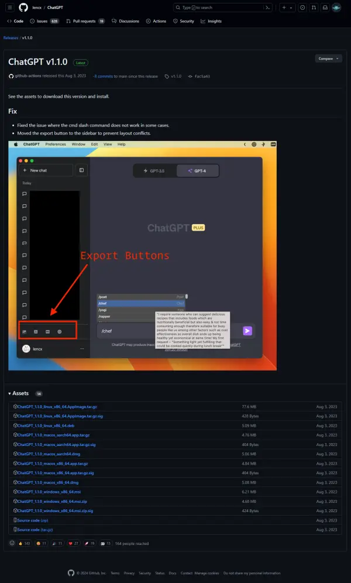The height and width of the screenshot is (583, 351).
Task: Open the header Pull requests icon
Action: point(314,8)
